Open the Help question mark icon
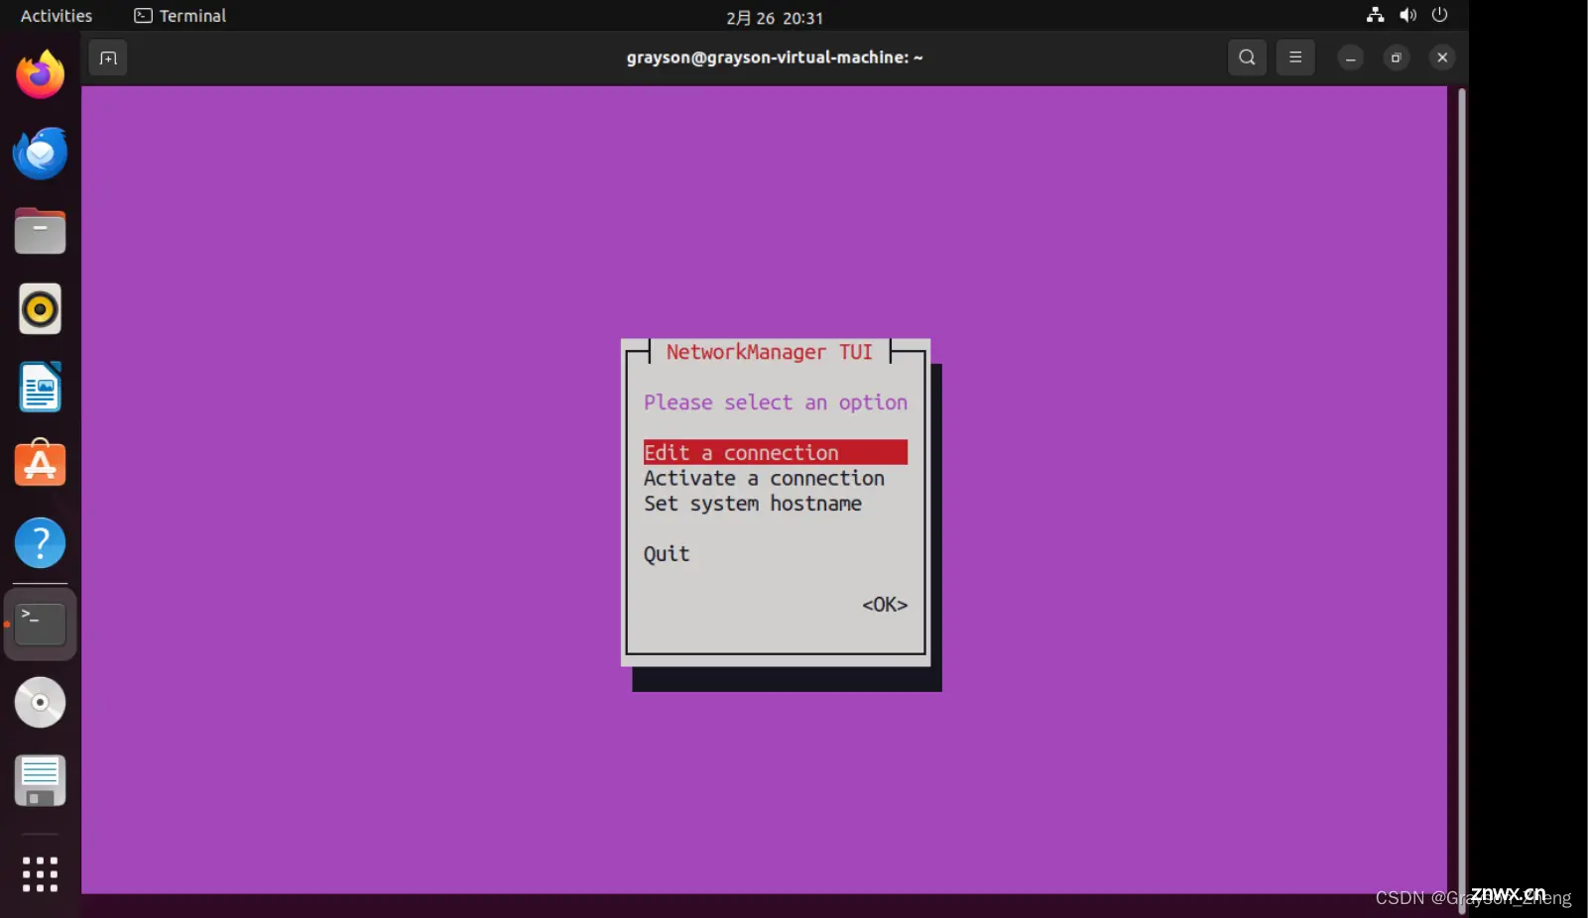This screenshot has height=918, width=1588. (40, 542)
